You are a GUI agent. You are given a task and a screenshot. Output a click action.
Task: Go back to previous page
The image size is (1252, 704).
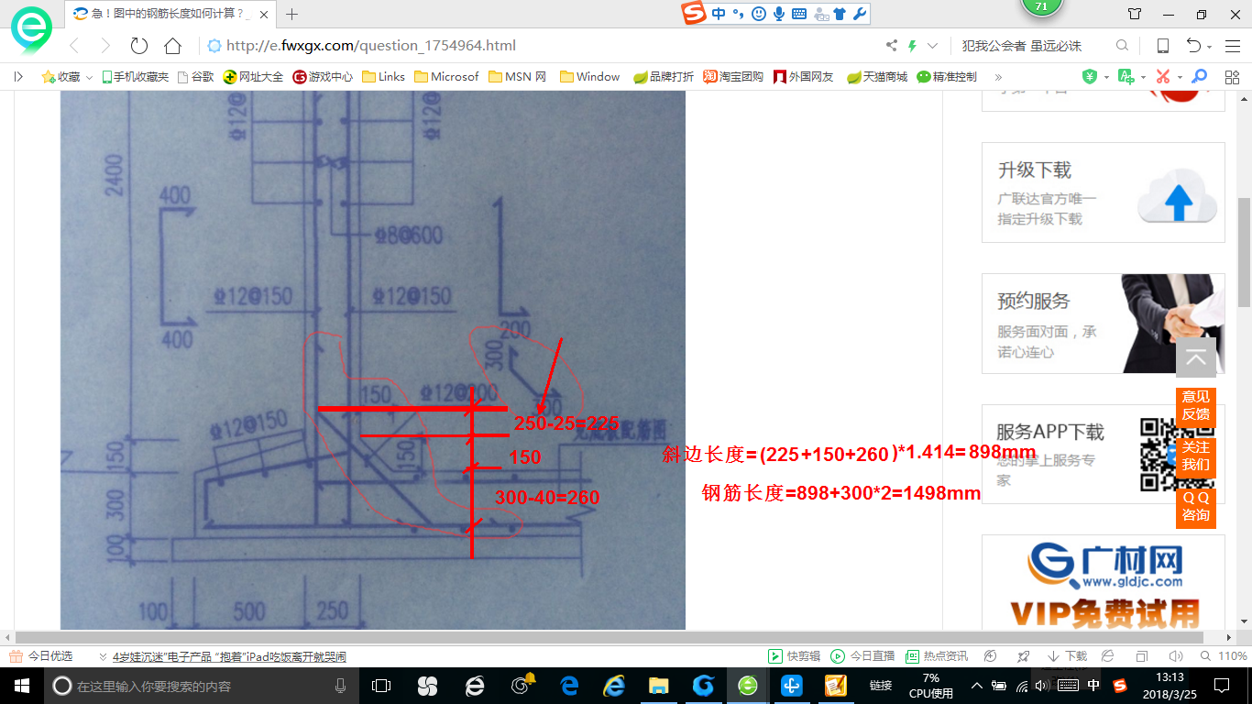[75, 46]
